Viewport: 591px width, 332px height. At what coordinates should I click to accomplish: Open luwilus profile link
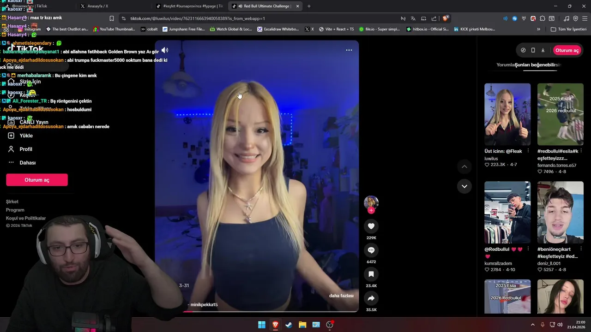pyautogui.click(x=491, y=159)
